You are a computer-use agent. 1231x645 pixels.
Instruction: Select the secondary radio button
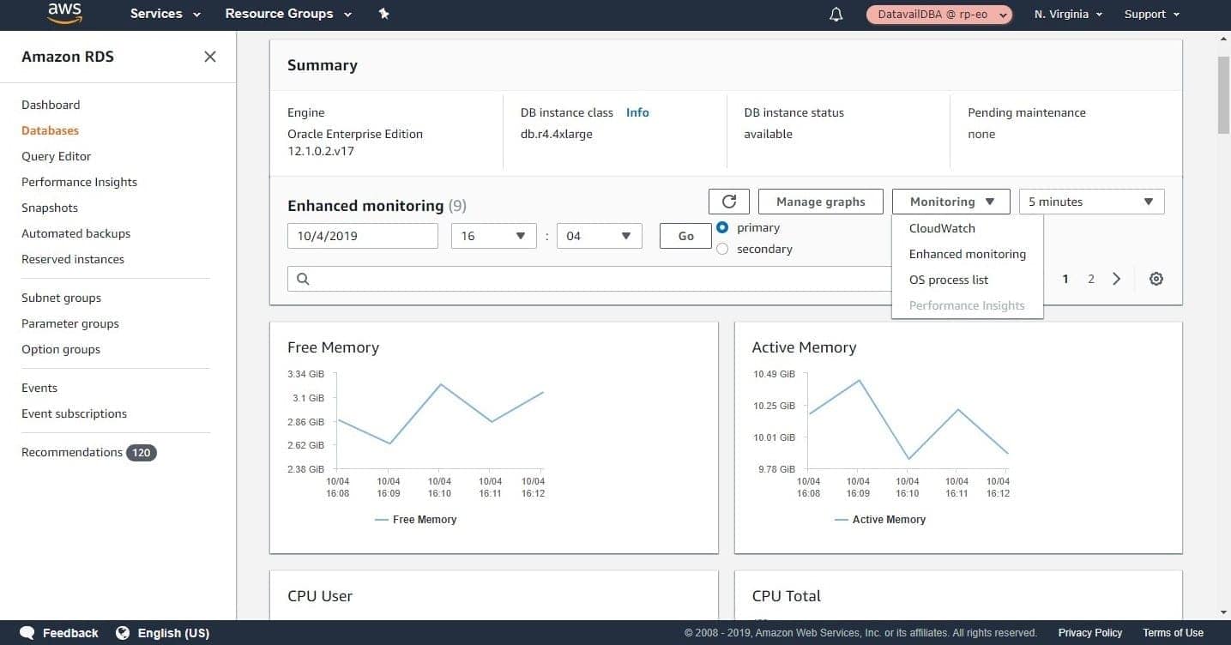722,249
